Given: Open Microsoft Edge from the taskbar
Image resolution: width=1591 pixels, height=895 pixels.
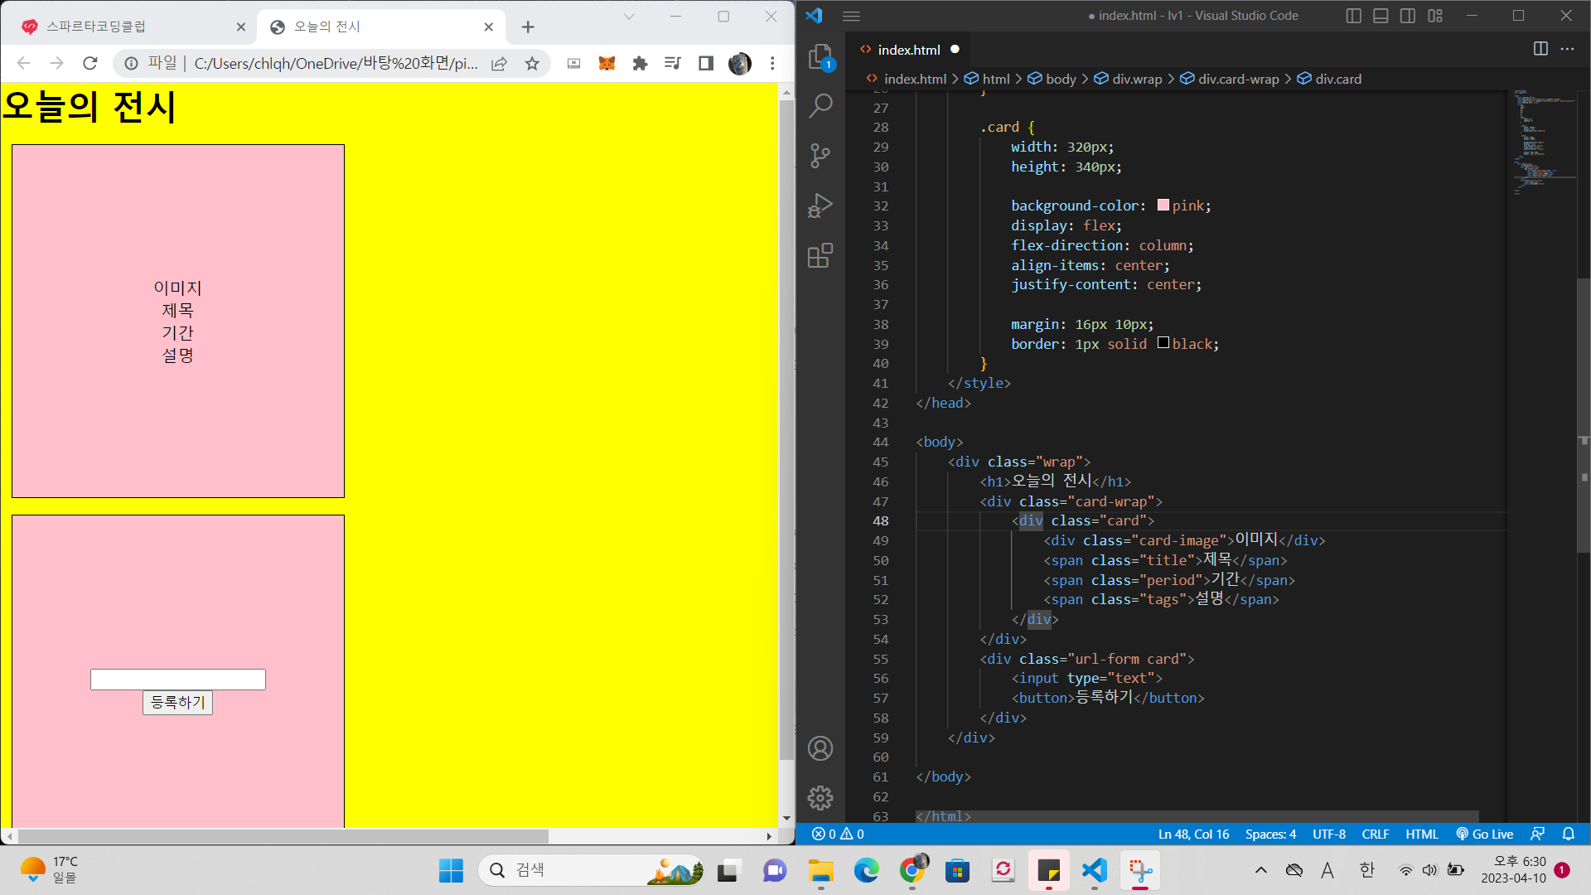Looking at the screenshot, I should tap(866, 870).
